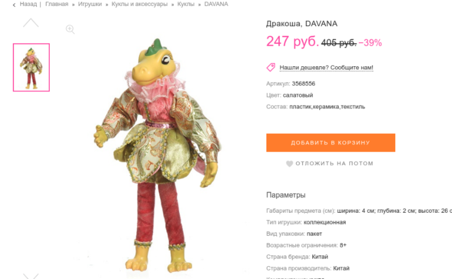Click the magnifier zoom icon above the doll
The width and height of the screenshot is (452, 279).
point(70,29)
